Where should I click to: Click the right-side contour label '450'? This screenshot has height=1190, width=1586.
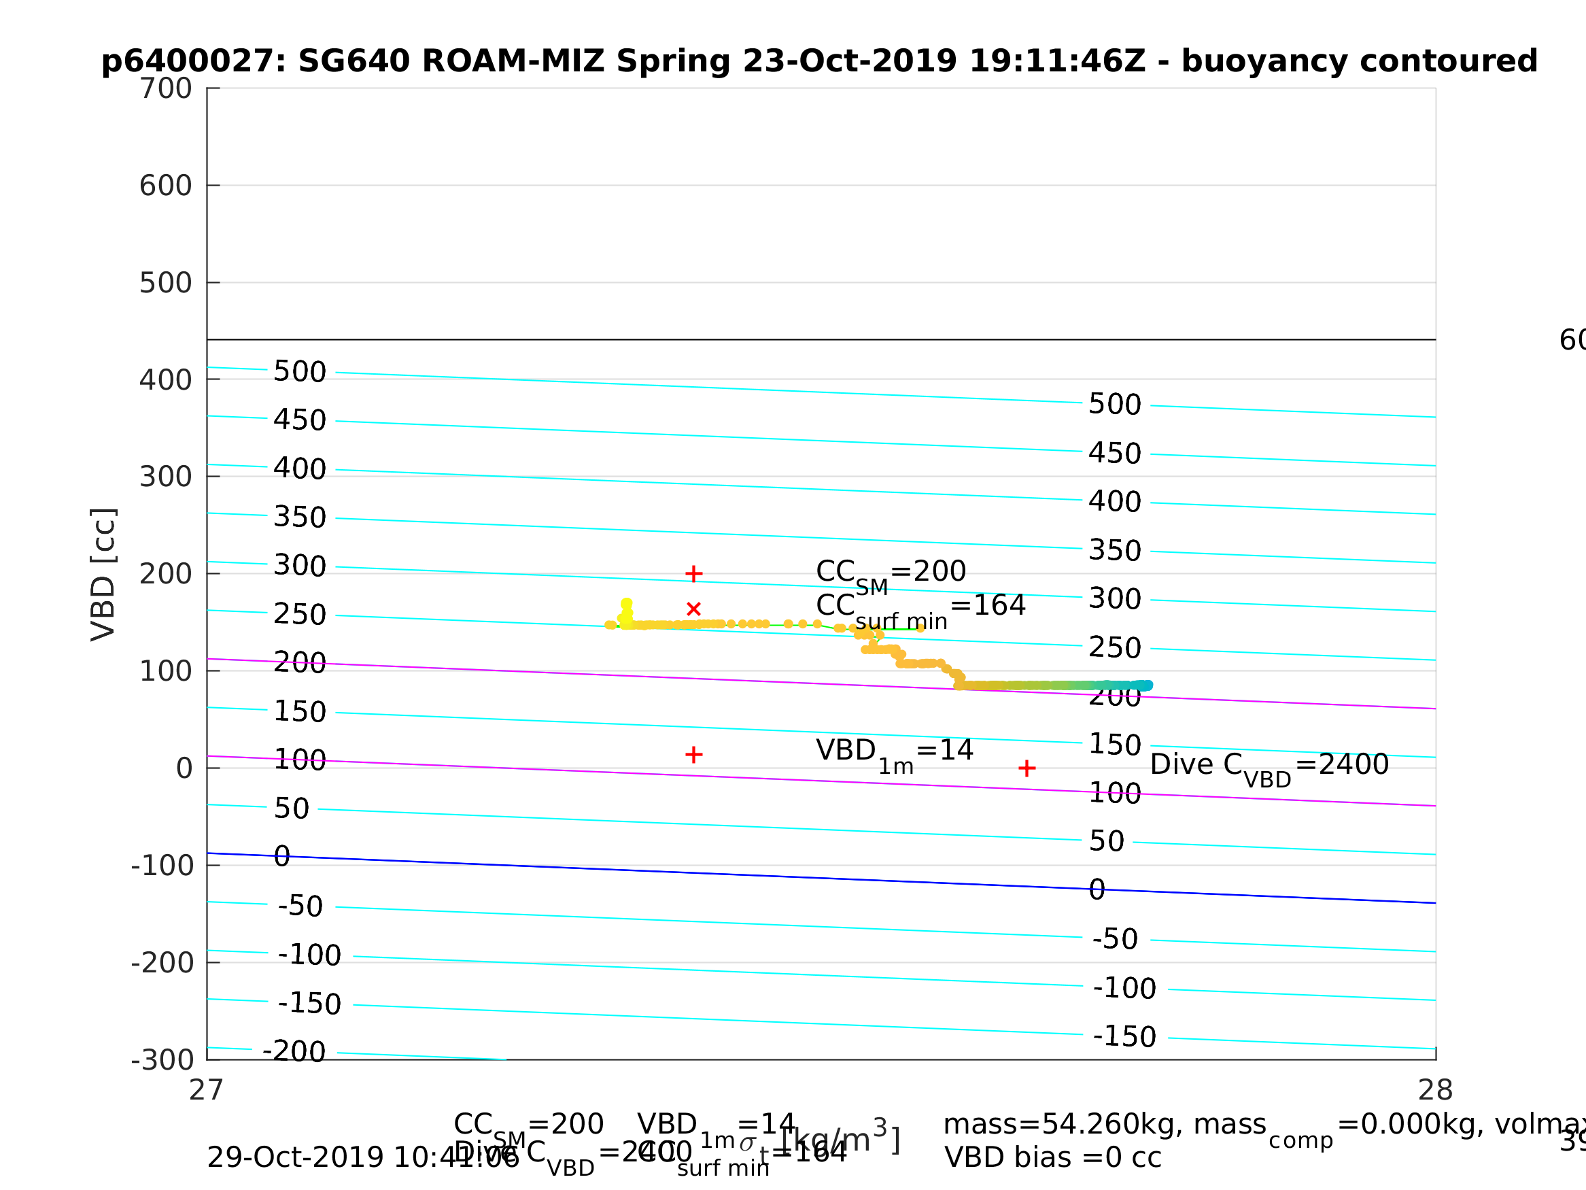[1115, 454]
